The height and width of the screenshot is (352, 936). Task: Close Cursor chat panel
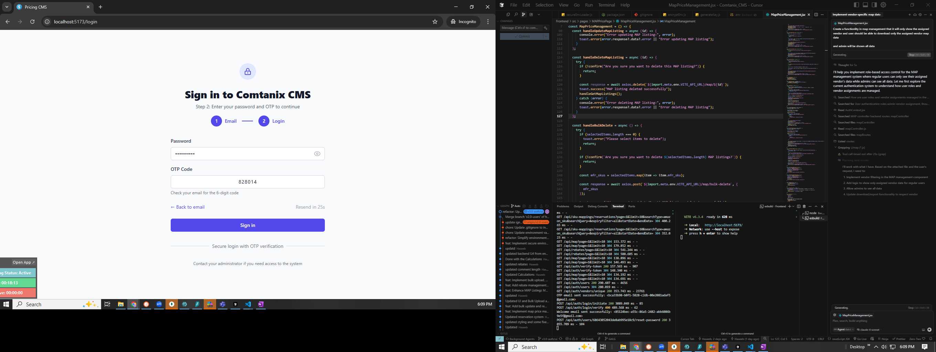click(x=930, y=14)
